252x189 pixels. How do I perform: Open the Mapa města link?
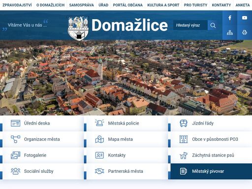pos(120,139)
